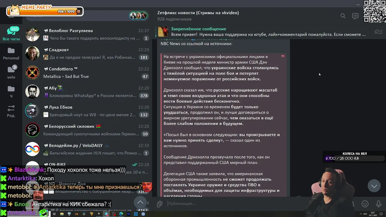Open Condottiero channel avatar
Image resolution: width=386 pixels, height=217 pixels.
pos(32,73)
